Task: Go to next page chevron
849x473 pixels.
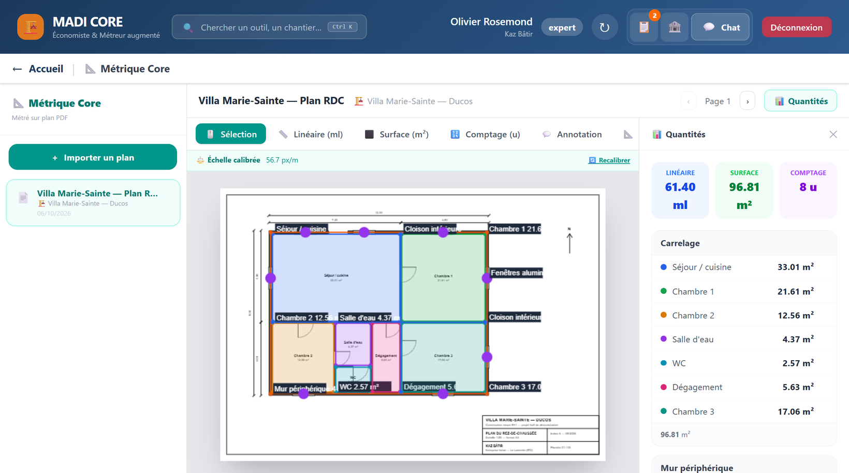Action: 748,101
